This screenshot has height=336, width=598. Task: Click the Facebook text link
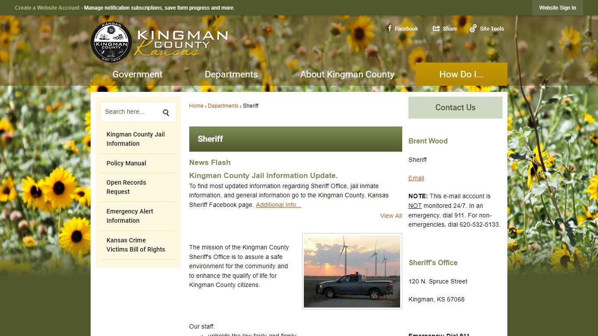[406, 28]
